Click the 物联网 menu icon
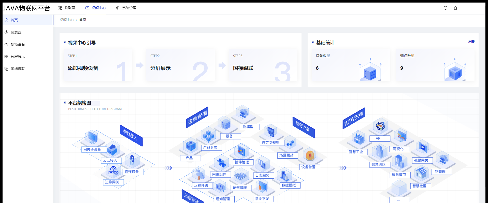Image resolution: width=488 pixels, height=203 pixels. pos(60,8)
